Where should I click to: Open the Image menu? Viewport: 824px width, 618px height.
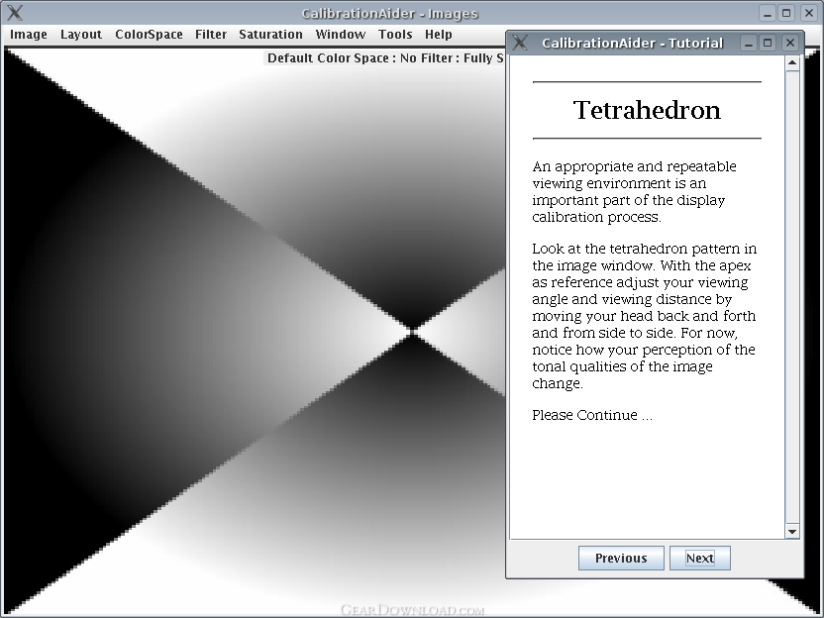click(29, 34)
